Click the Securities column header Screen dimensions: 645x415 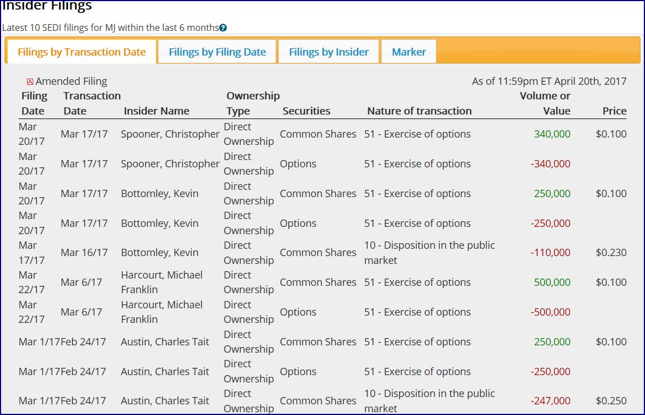coord(306,111)
